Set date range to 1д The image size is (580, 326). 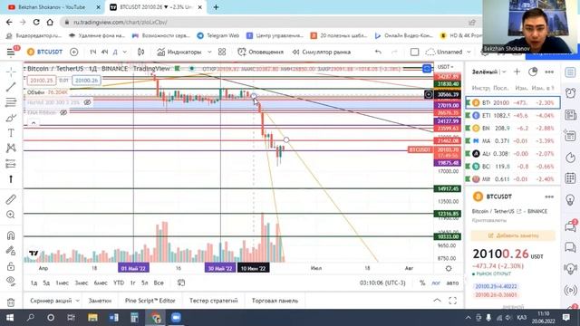(x=34, y=283)
